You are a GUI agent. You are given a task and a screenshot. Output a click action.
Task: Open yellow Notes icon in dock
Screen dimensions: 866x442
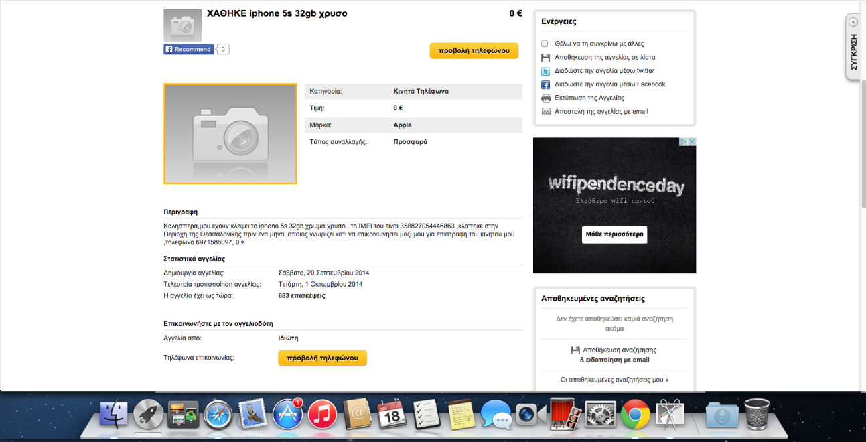point(461,414)
